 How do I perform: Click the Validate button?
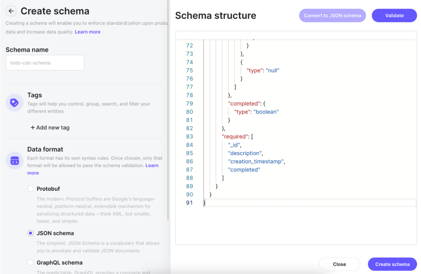coord(394,15)
